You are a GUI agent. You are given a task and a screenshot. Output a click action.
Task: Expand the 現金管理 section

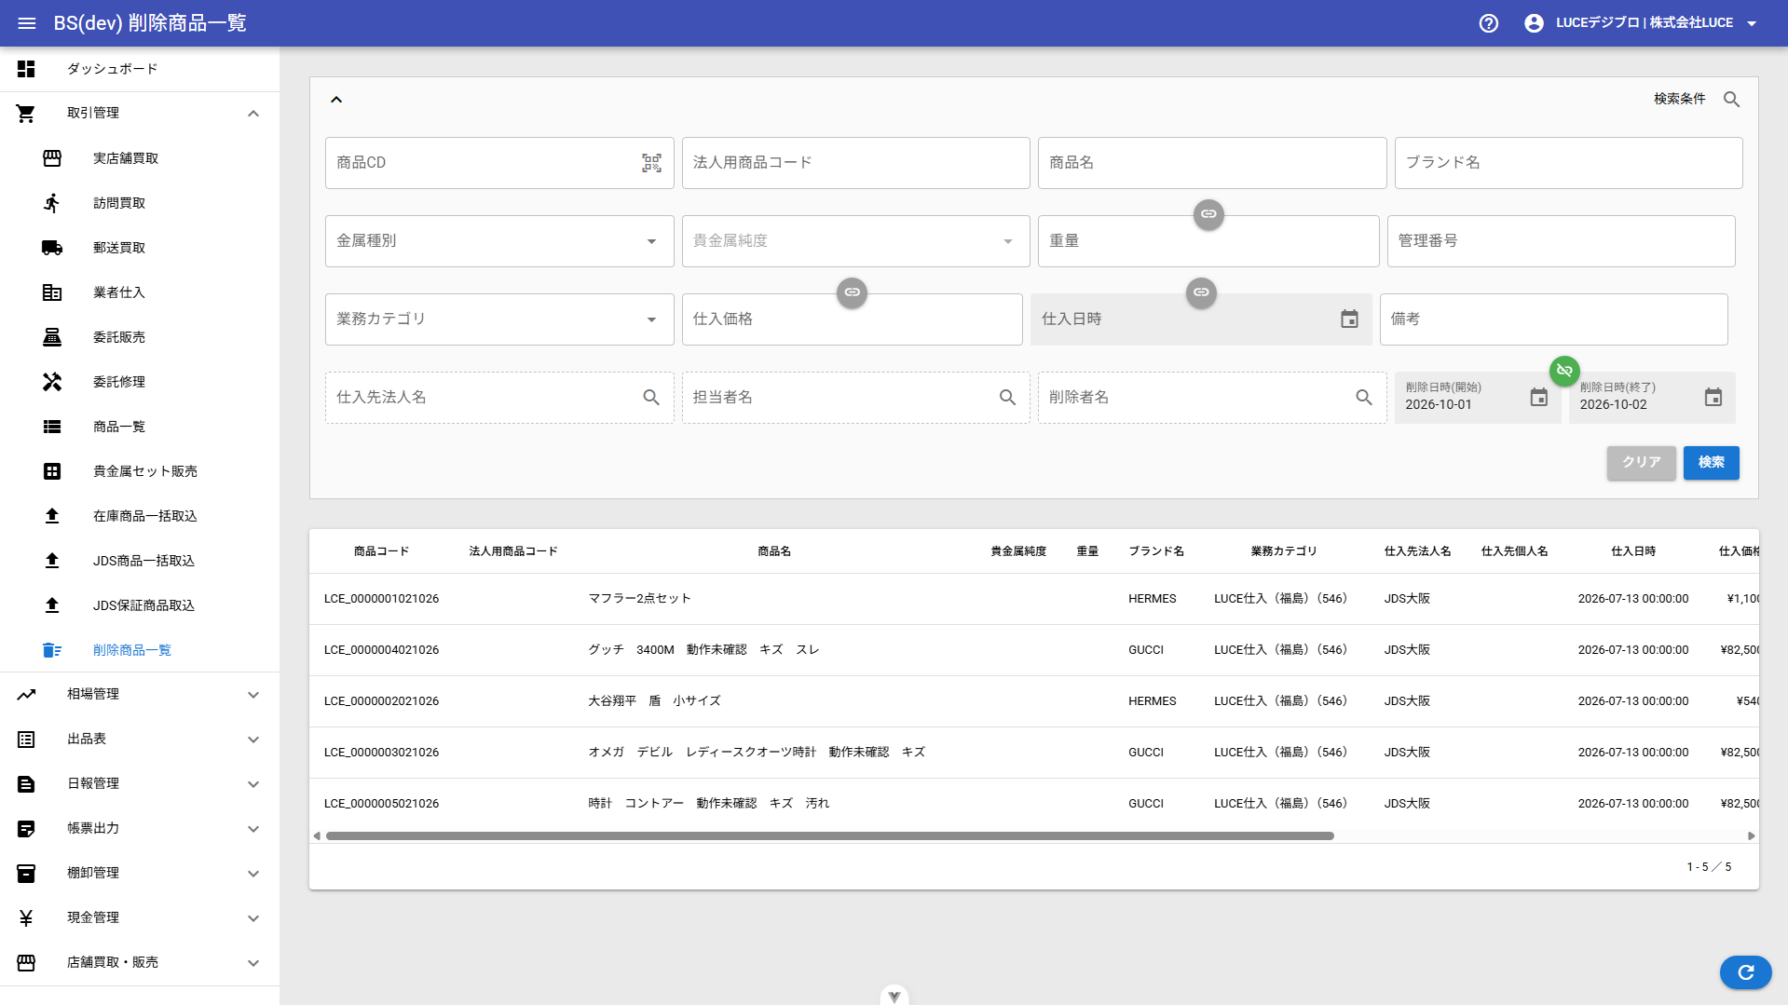point(140,918)
